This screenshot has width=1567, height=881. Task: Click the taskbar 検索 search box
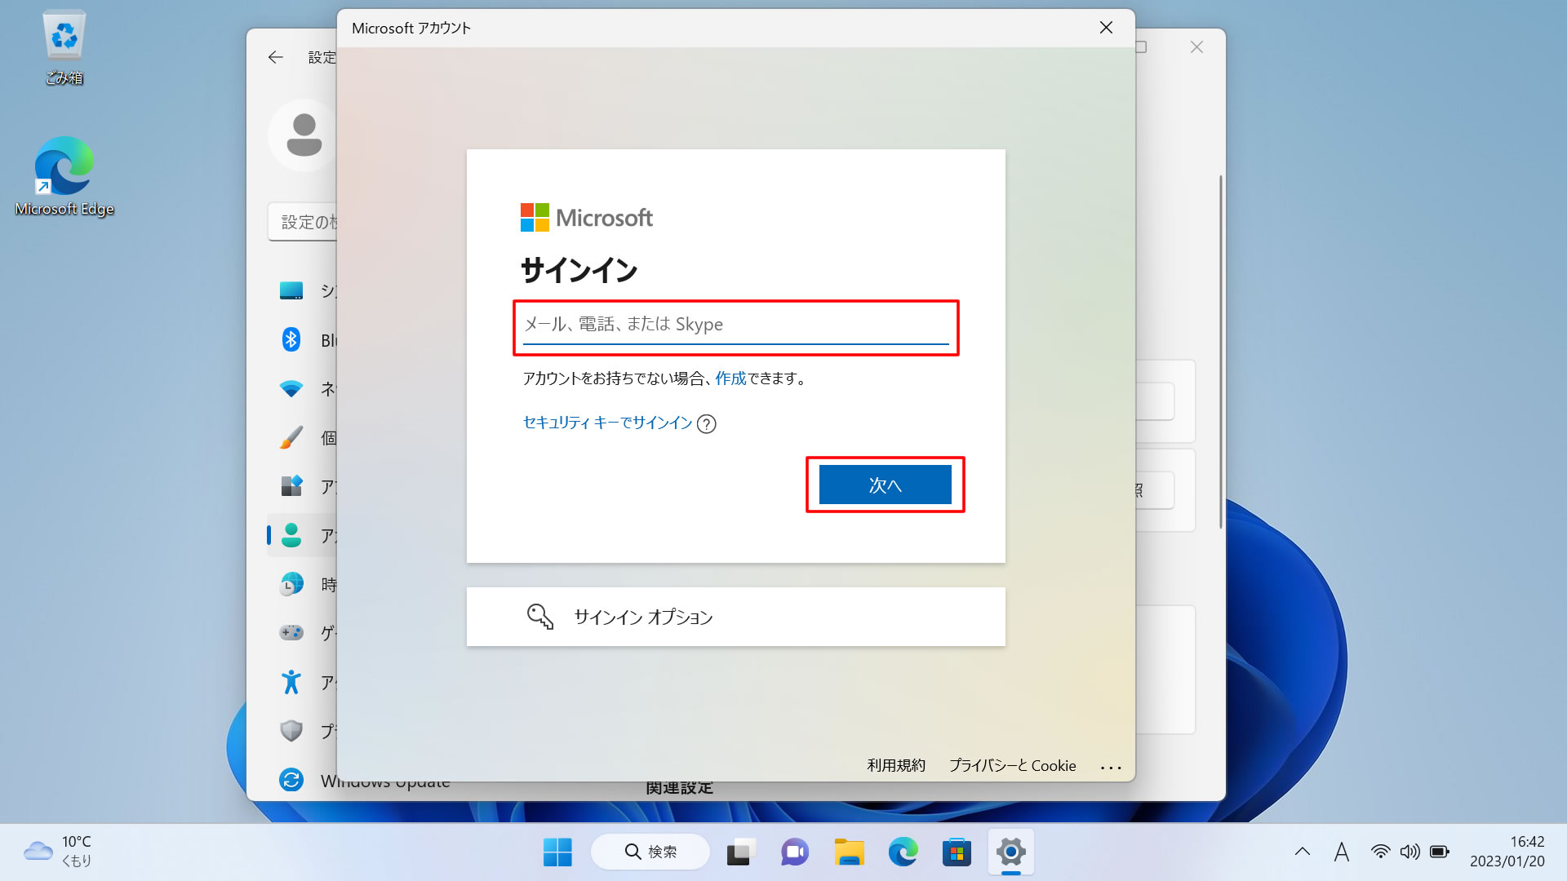pos(650,852)
